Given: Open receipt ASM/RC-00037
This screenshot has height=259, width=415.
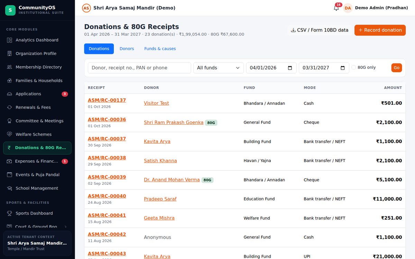Looking at the screenshot, I should coord(107,139).
